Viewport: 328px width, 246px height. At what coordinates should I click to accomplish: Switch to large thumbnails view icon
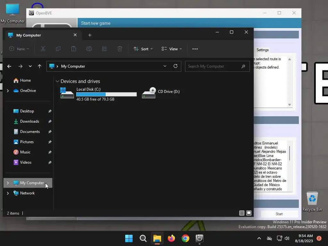pyautogui.click(x=249, y=213)
